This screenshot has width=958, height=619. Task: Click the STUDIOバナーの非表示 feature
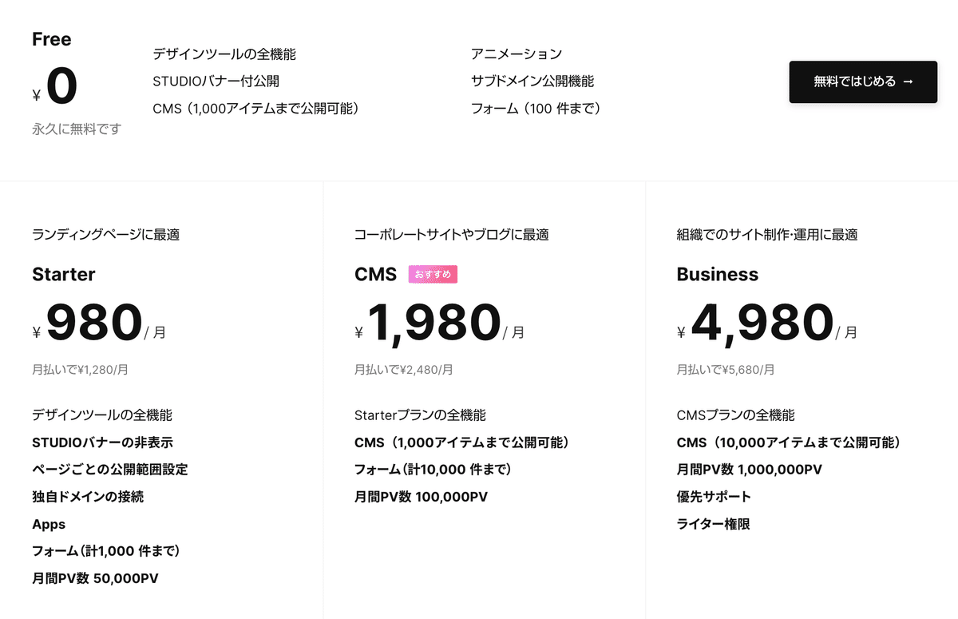pos(102,442)
